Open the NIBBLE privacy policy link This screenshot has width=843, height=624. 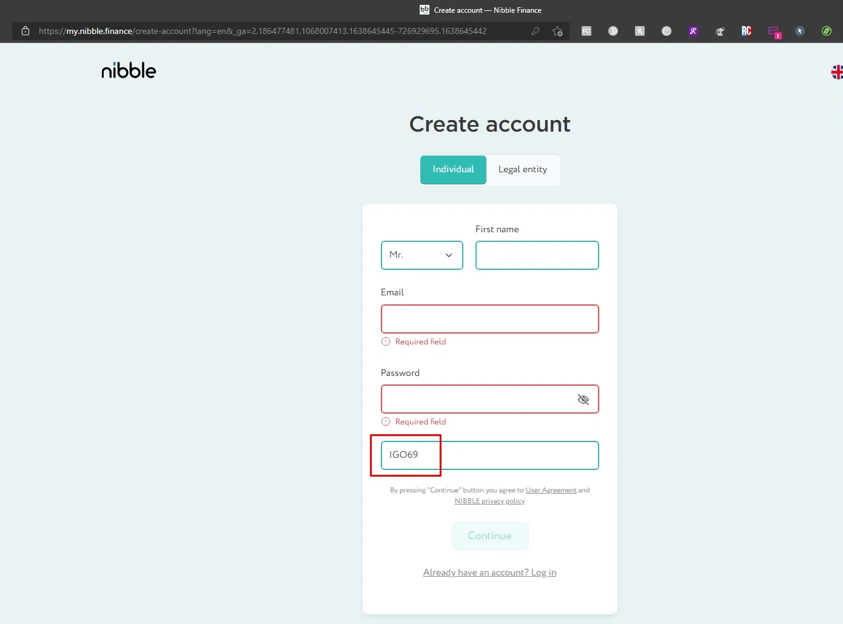pos(490,501)
